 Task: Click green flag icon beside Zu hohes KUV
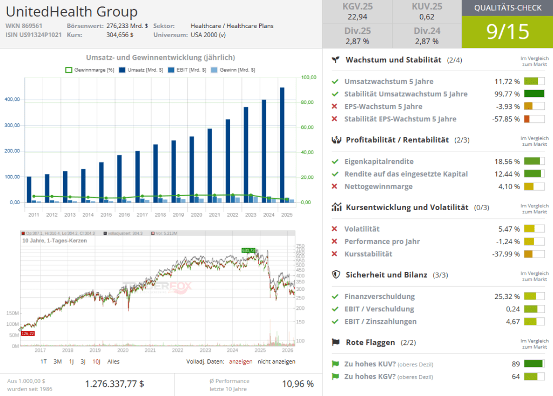pyautogui.click(x=335, y=364)
